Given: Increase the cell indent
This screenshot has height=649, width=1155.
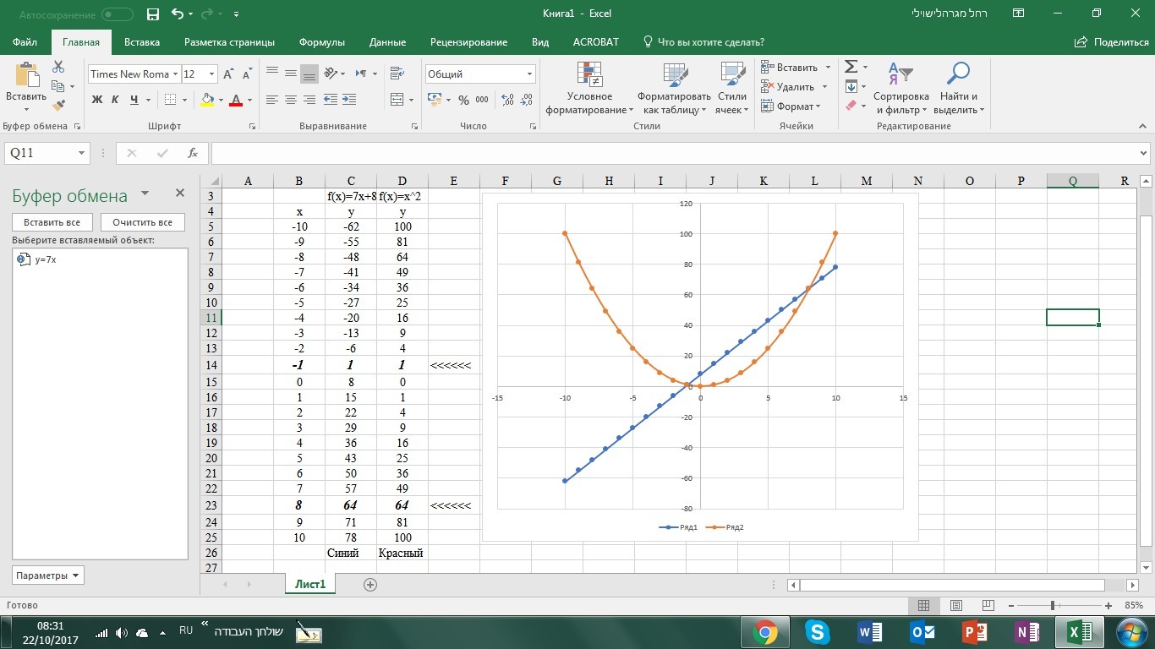Looking at the screenshot, I should coord(349,100).
